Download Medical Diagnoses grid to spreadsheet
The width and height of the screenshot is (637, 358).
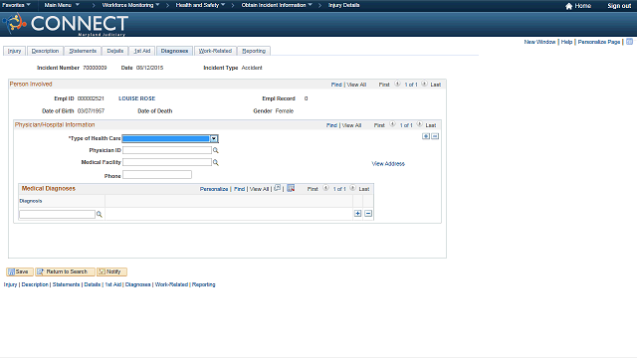coord(291,188)
